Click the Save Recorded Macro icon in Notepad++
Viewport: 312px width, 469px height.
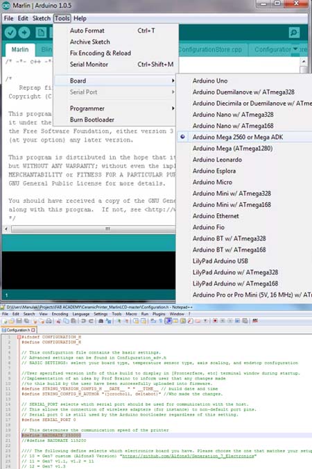(x=245, y=321)
